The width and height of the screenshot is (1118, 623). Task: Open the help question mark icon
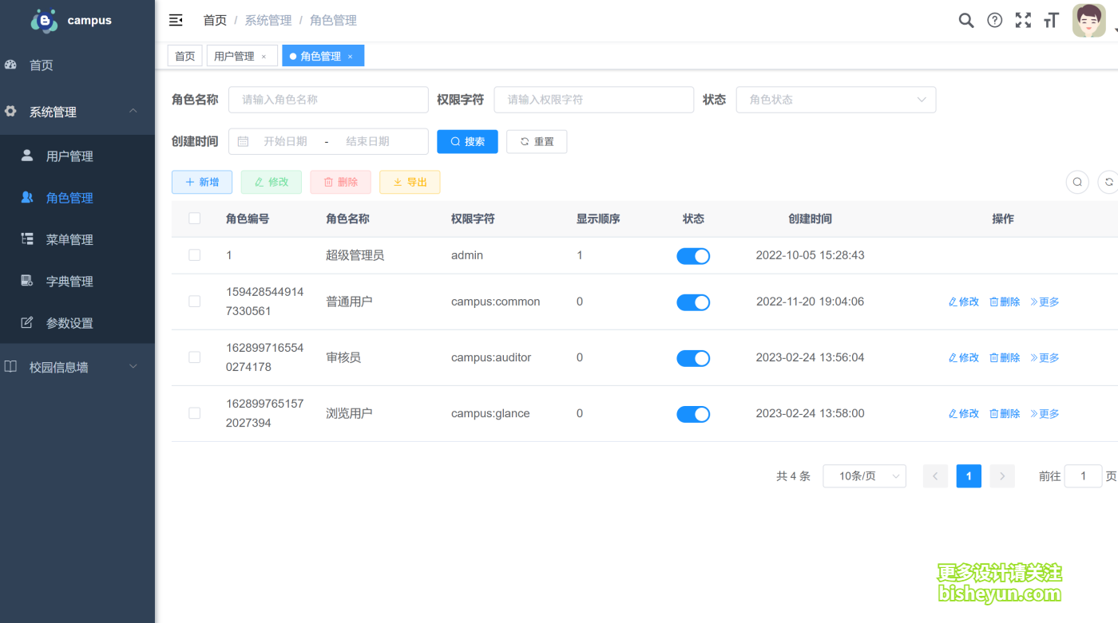point(994,21)
